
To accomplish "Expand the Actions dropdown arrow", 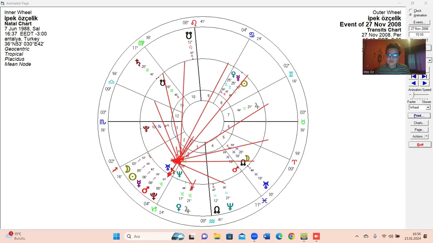I will point(427,136).
